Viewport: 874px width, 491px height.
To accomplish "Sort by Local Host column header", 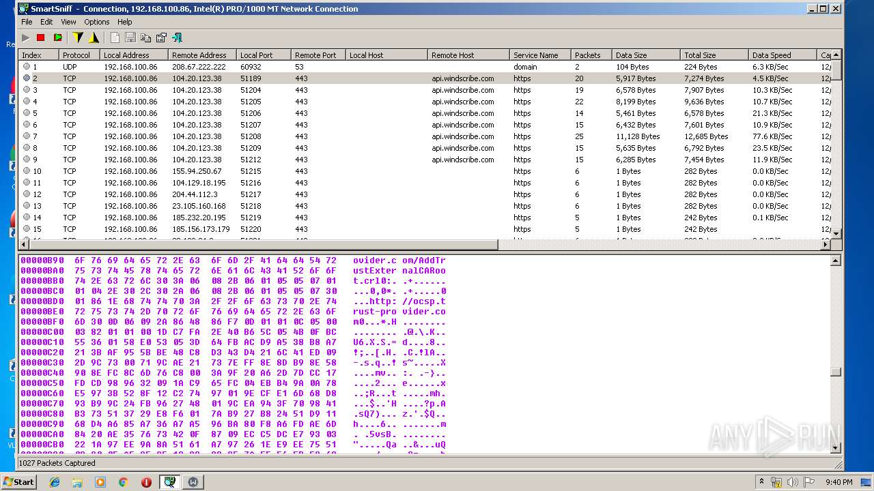I will tap(386, 55).
